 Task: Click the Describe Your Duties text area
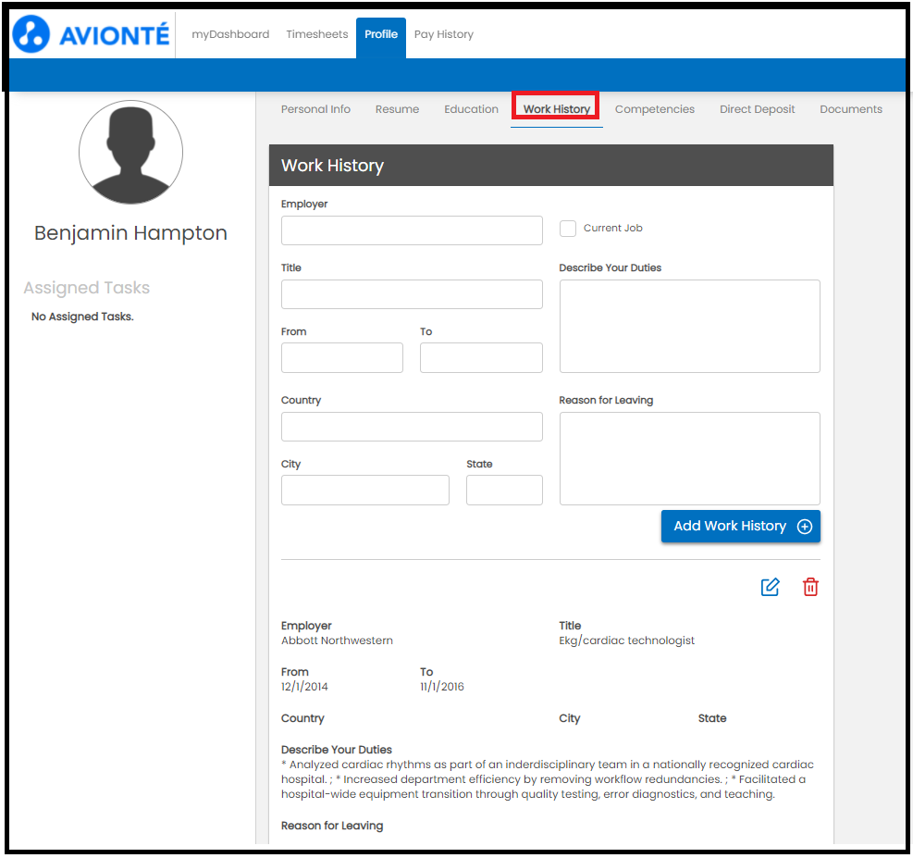tap(689, 326)
